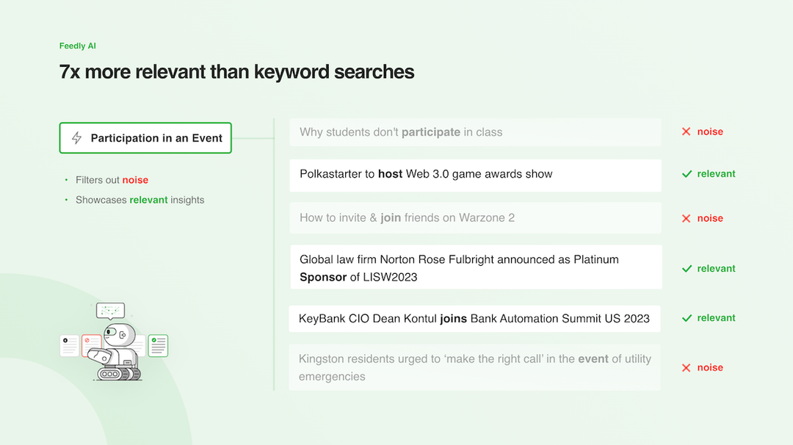Select the green check beside the Norton Rose Fulbright row
793x445 pixels.
(687, 268)
